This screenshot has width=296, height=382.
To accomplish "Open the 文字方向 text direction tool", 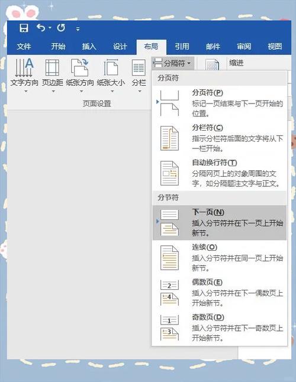I will [24, 76].
